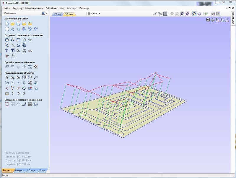Select the Draw Rectangle tool

18,39
